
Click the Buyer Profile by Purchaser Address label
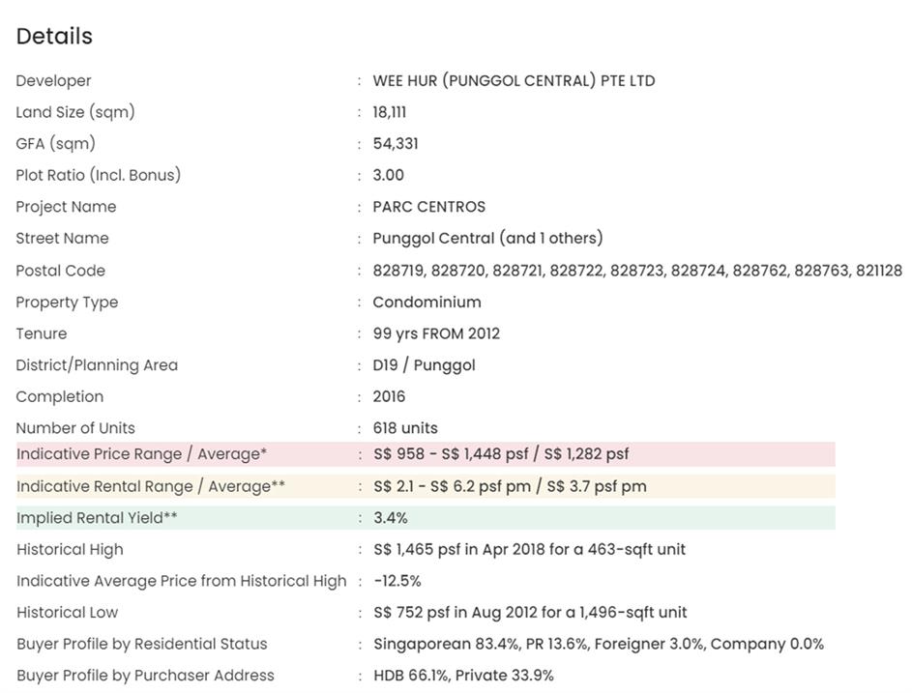coord(145,676)
